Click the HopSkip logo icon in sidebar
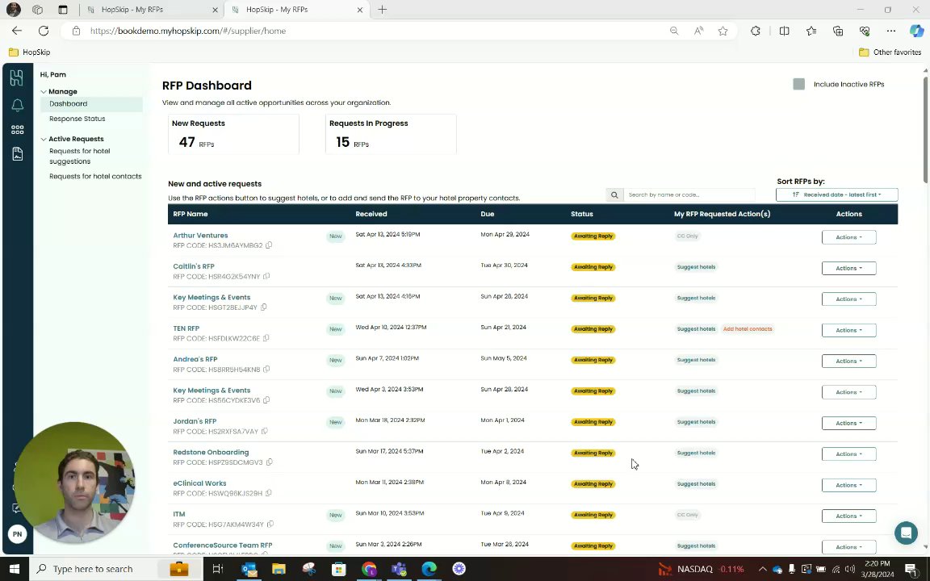Viewport: 930px width, 581px height. [17, 77]
